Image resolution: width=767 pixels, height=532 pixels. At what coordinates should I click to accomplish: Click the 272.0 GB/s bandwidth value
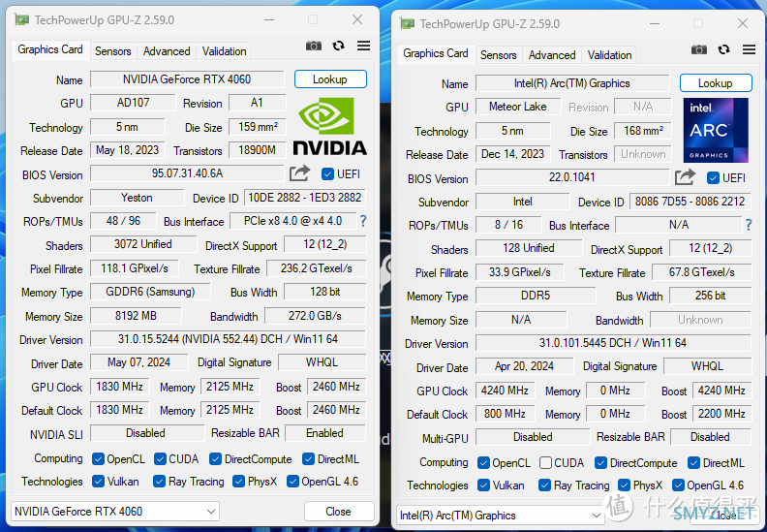[x=315, y=316]
